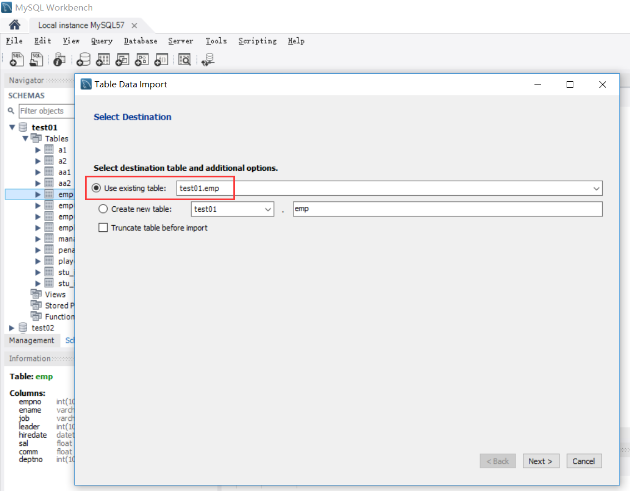Image resolution: width=630 pixels, height=491 pixels.
Task: Click the Views folder icon
Action: pos(36,294)
